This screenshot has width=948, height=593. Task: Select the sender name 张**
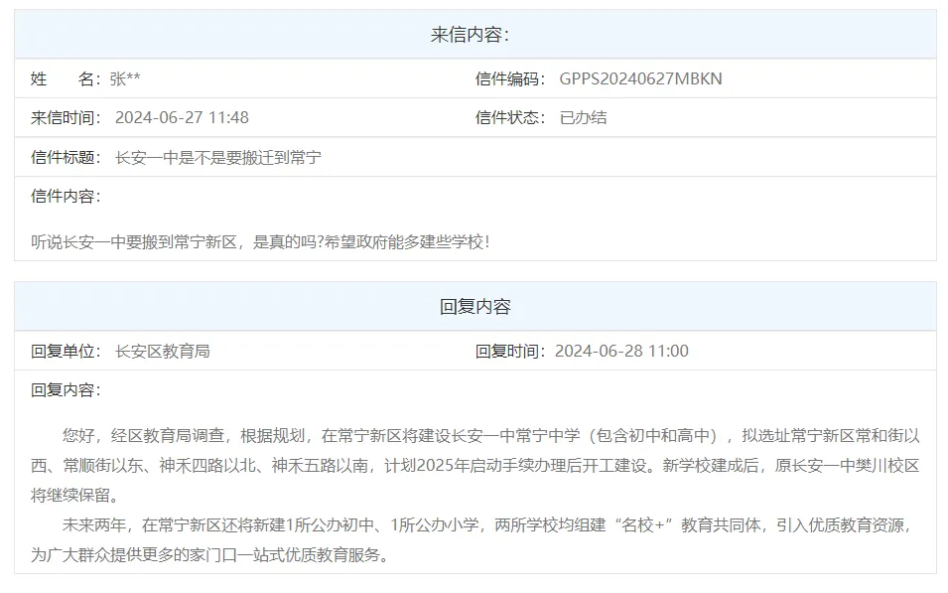(x=125, y=78)
